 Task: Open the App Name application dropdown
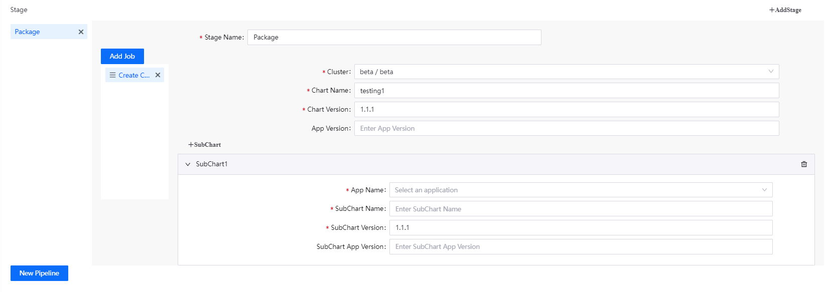tap(580, 190)
